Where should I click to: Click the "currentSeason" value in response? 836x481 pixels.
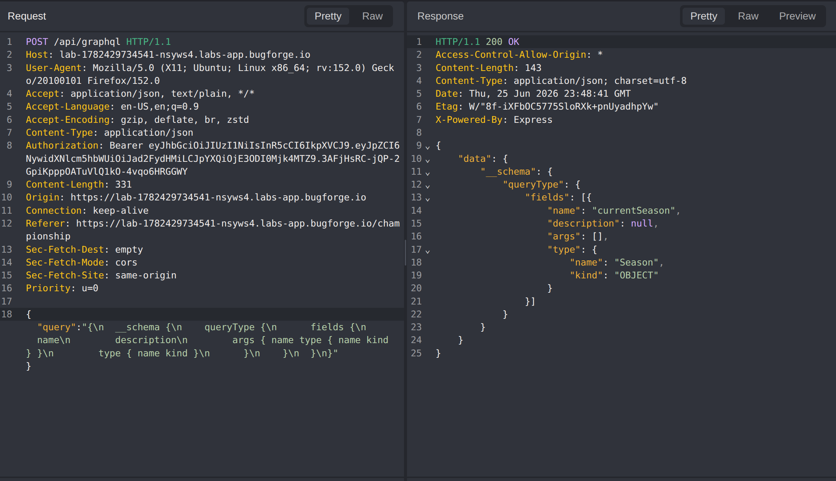point(634,211)
